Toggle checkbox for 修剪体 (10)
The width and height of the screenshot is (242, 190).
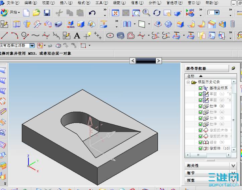[x=200, y=148]
